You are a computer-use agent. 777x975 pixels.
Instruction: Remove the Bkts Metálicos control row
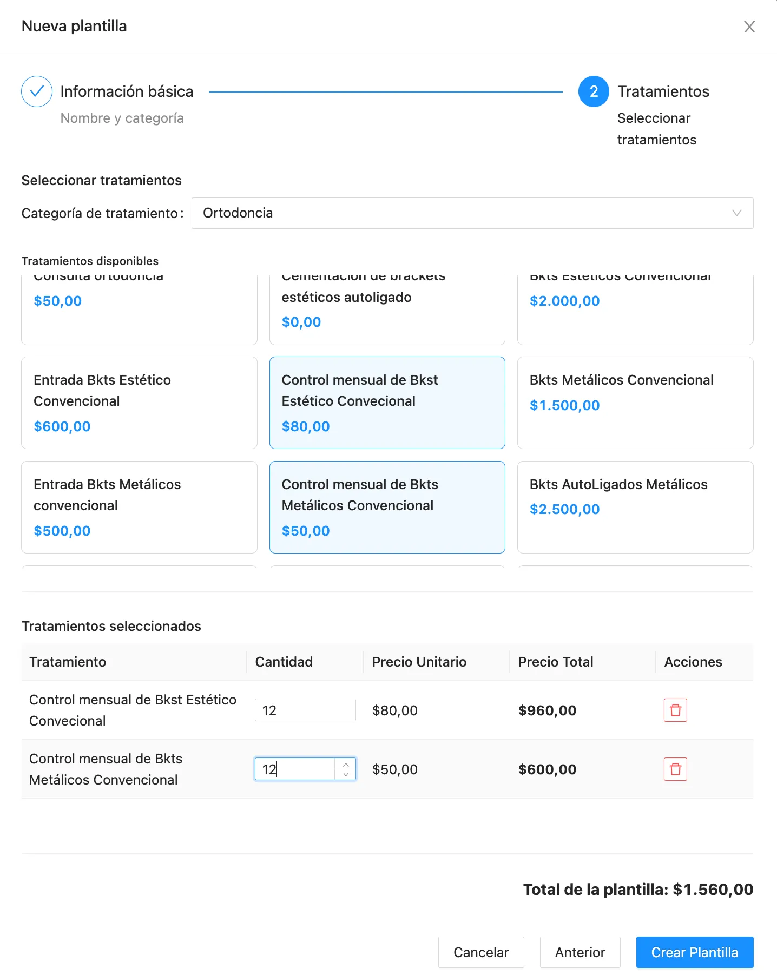pyautogui.click(x=675, y=769)
